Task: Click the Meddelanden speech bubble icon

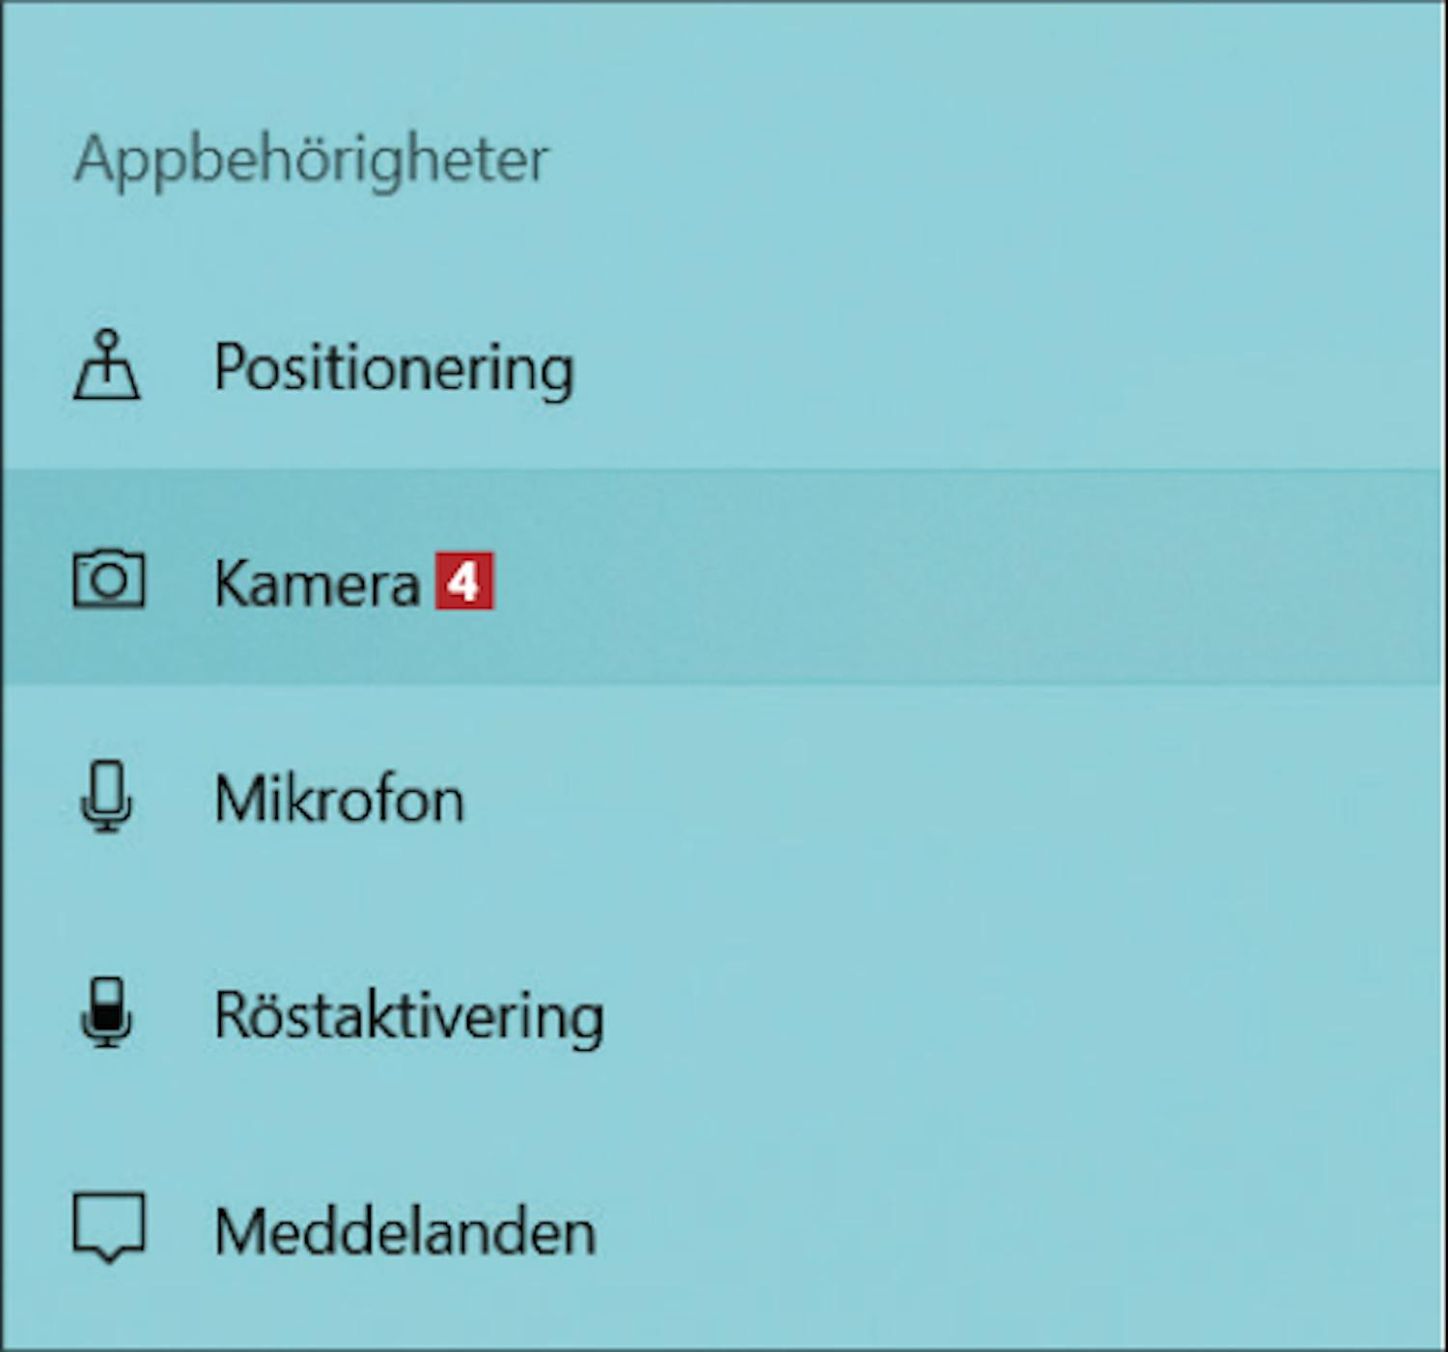Action: (x=109, y=1227)
